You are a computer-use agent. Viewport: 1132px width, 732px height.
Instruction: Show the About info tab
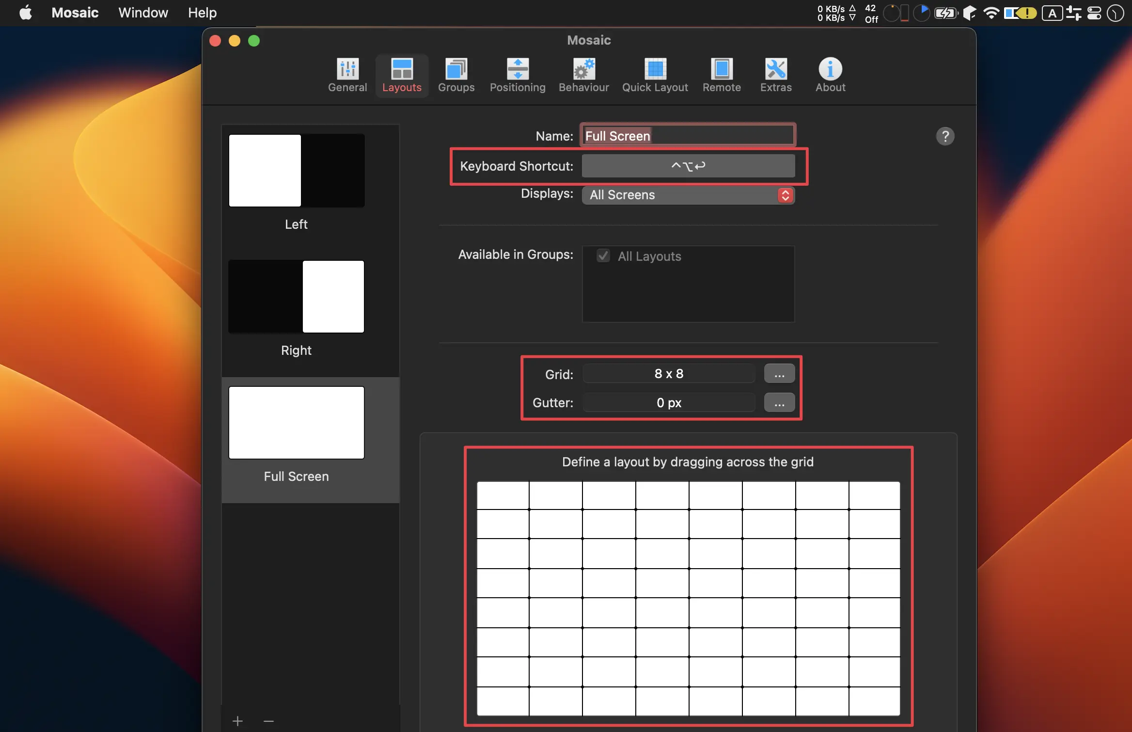(x=830, y=76)
